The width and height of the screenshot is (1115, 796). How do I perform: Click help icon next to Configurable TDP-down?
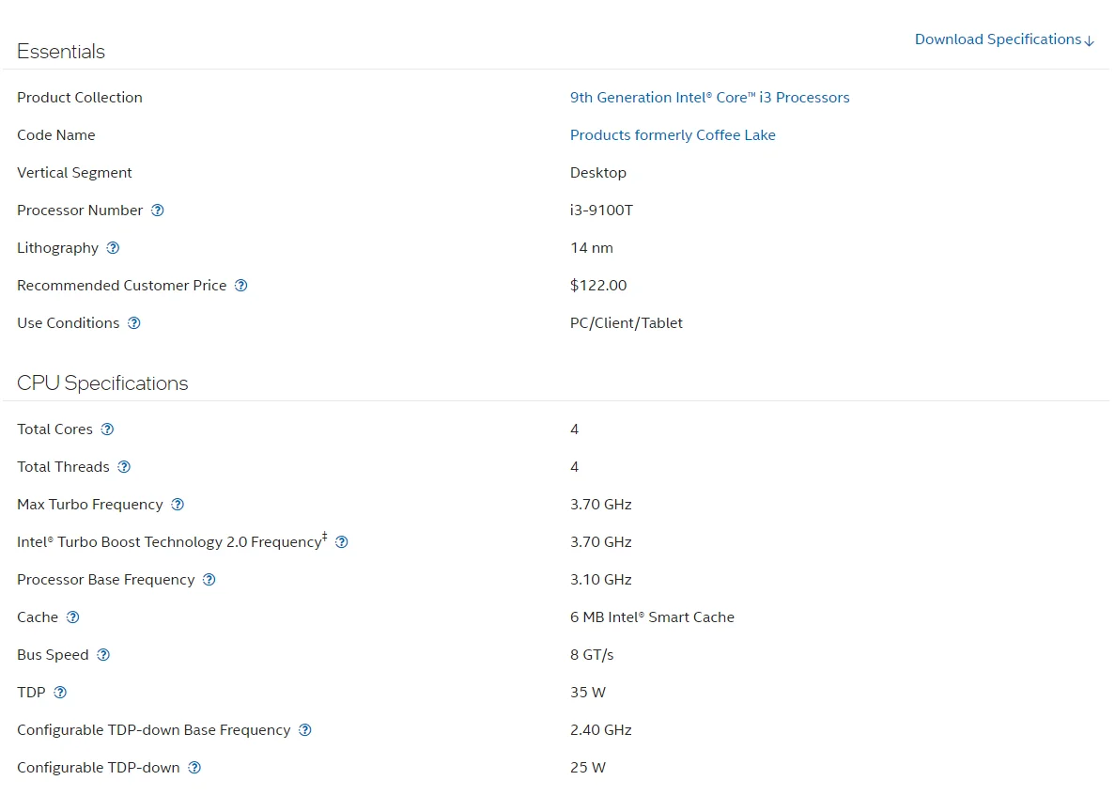(x=194, y=768)
